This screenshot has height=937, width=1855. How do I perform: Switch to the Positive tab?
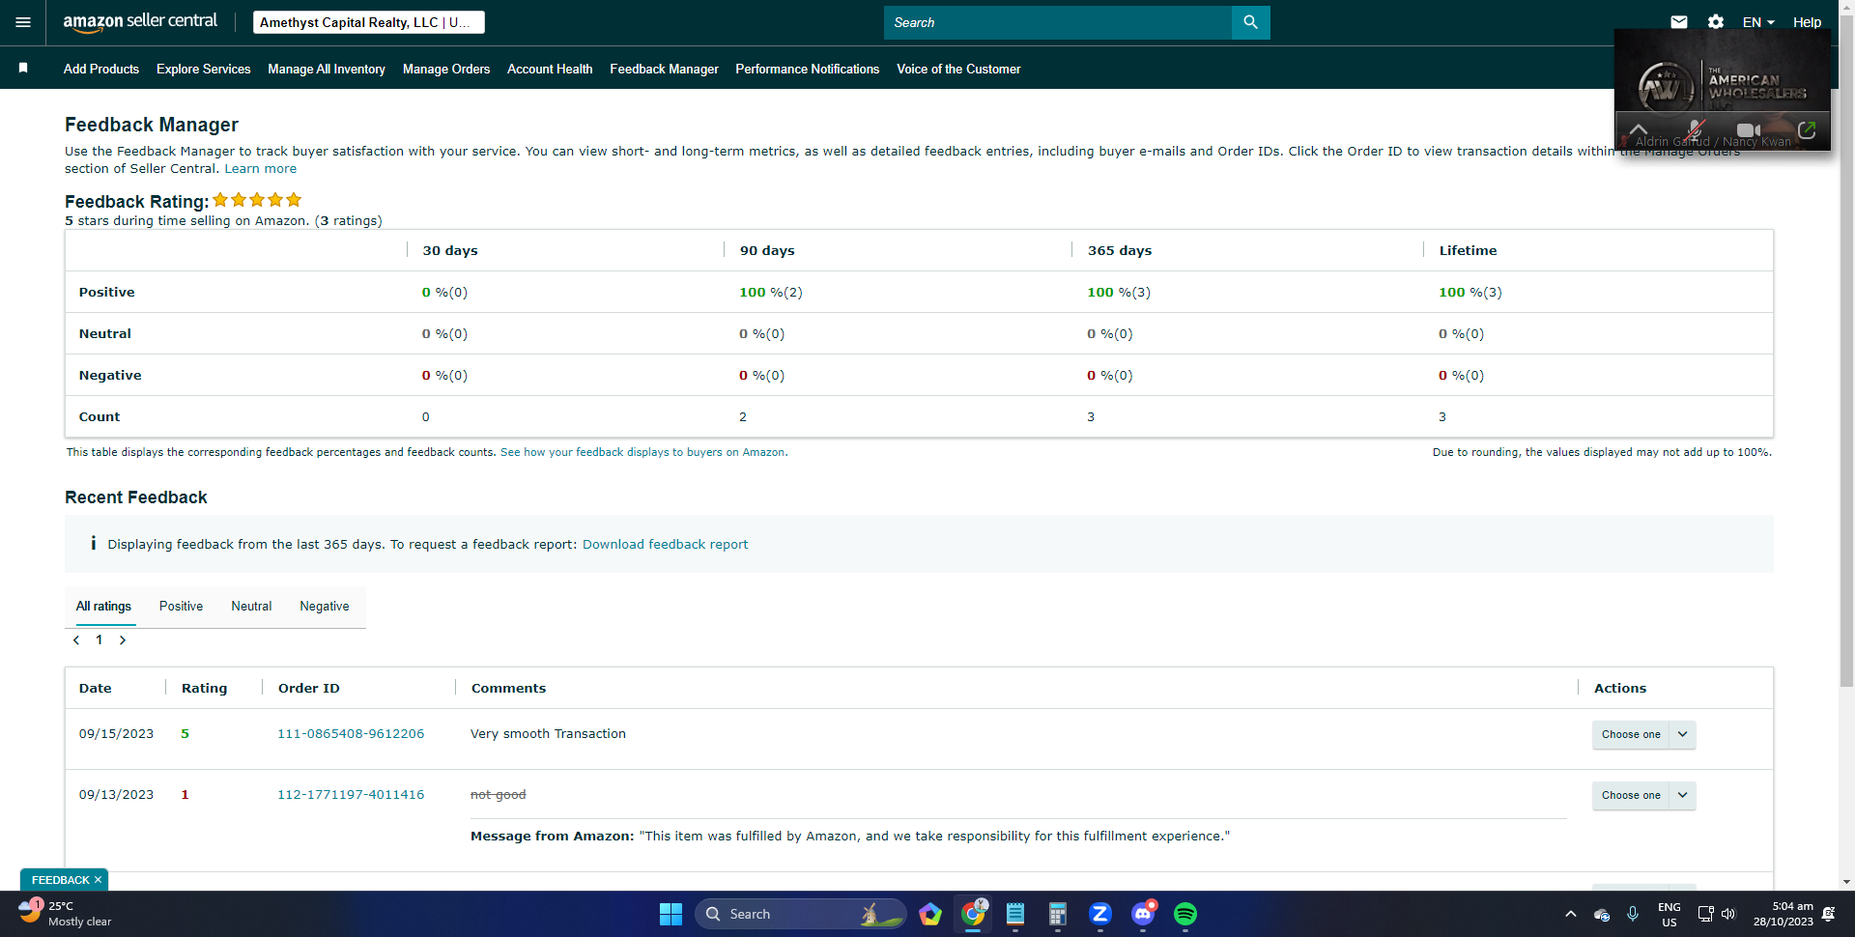pyautogui.click(x=181, y=606)
